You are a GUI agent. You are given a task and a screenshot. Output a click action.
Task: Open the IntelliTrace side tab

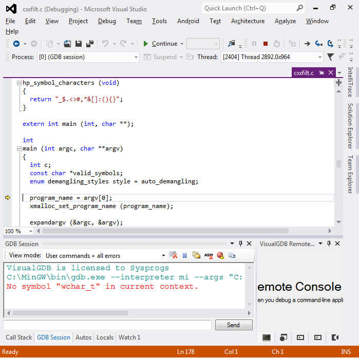[350, 82]
